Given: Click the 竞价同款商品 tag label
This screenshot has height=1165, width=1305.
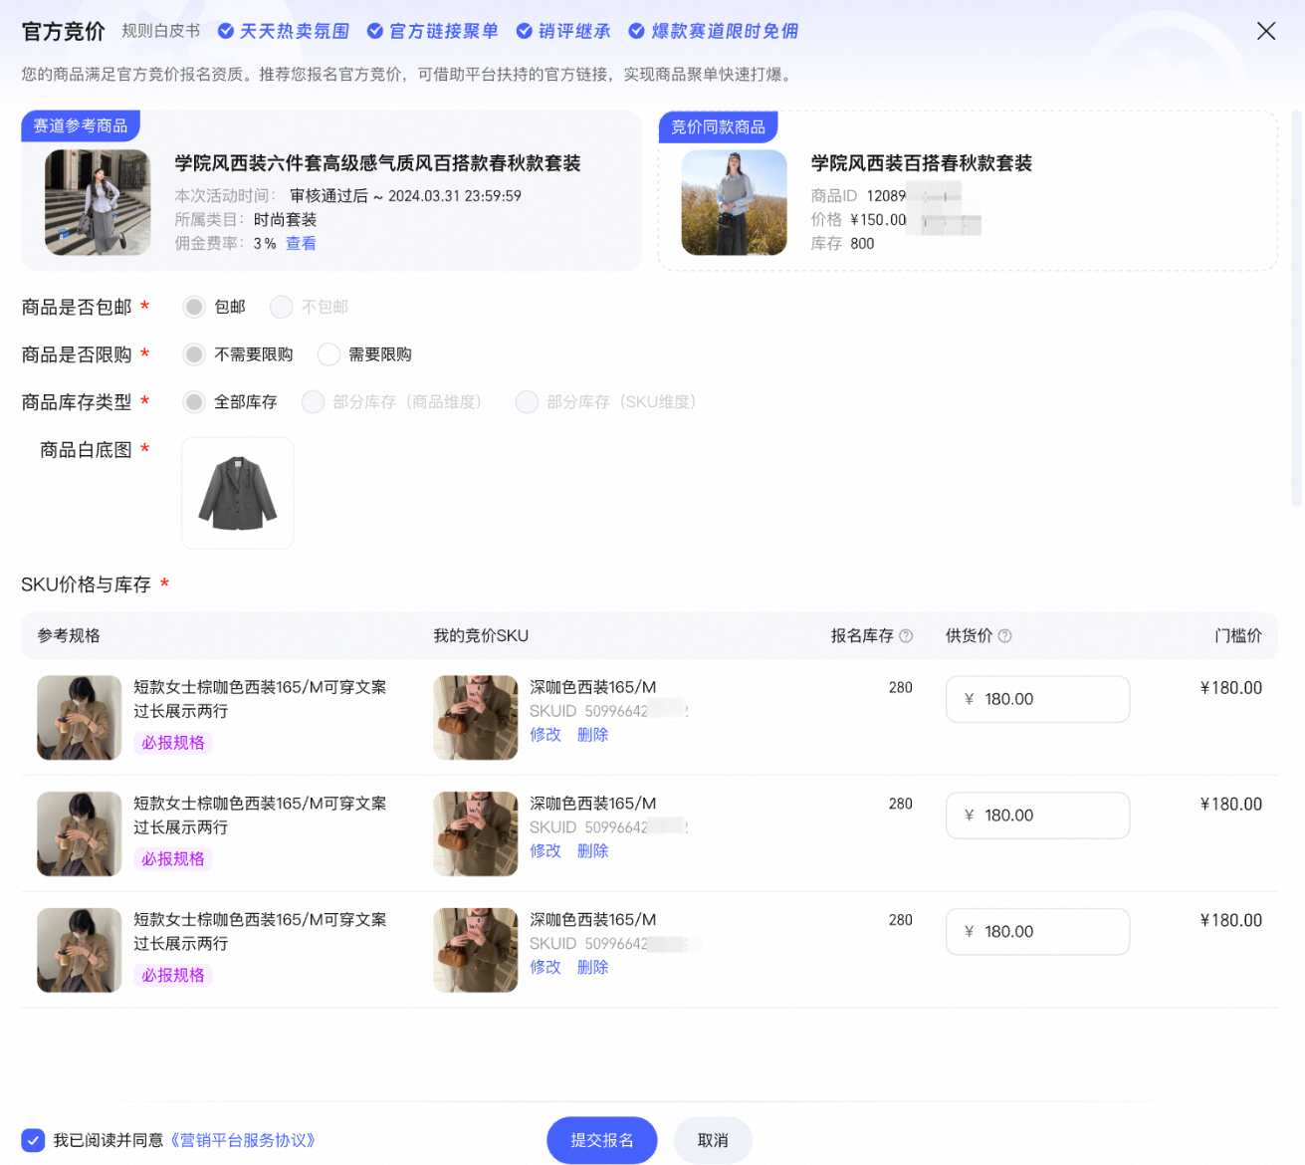Looking at the screenshot, I should 718,126.
